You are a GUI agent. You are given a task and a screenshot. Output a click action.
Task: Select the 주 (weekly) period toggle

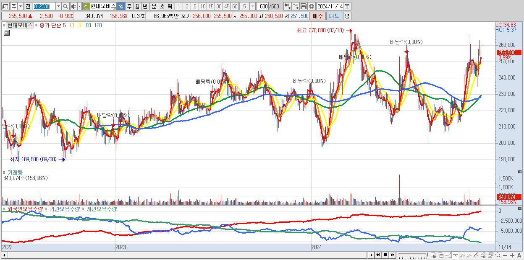[x=129, y=6]
